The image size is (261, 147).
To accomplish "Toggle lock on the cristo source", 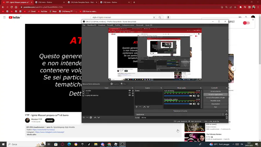I will [133, 93].
